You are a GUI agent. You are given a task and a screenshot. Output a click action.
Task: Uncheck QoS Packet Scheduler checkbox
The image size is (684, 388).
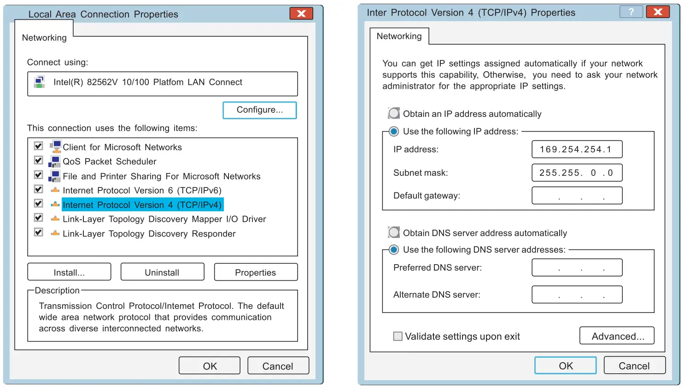click(x=39, y=161)
